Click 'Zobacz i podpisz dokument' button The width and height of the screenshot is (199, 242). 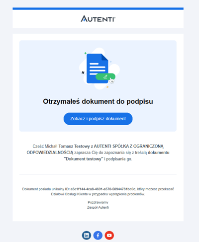coord(98,119)
